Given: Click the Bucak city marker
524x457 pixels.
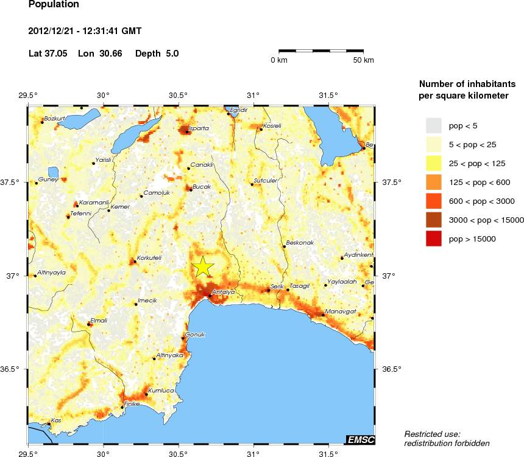Looking at the screenshot, I should [x=191, y=190].
